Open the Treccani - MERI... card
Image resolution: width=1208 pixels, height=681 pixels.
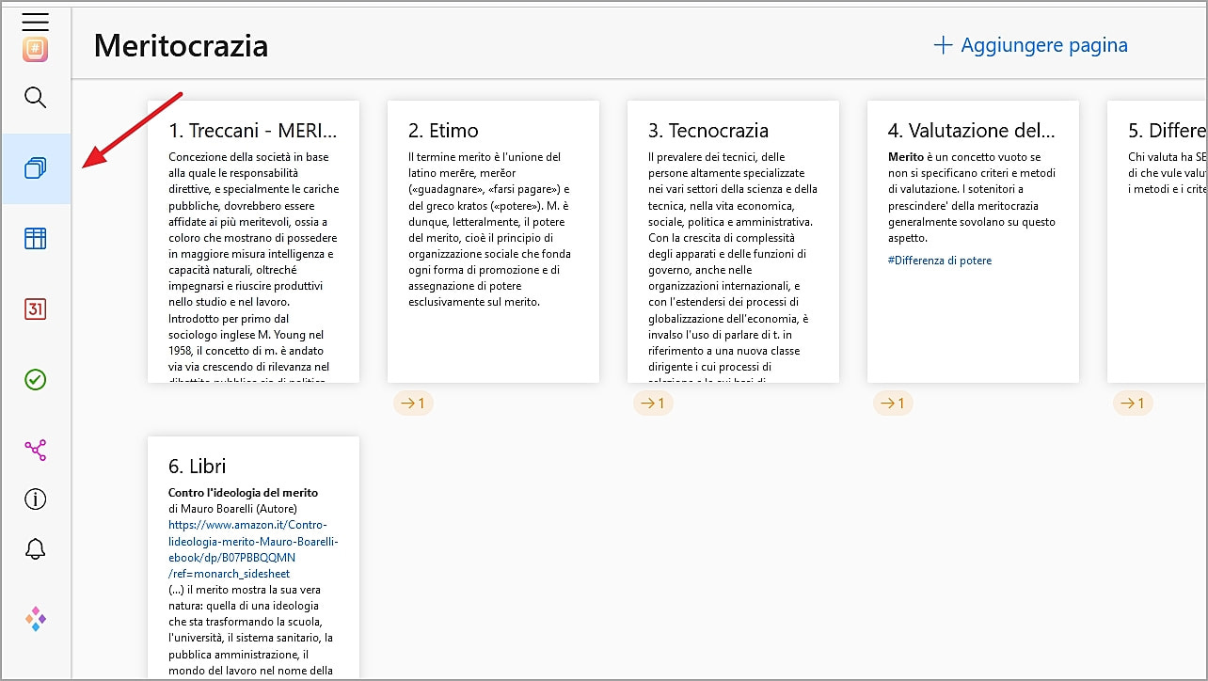253,242
